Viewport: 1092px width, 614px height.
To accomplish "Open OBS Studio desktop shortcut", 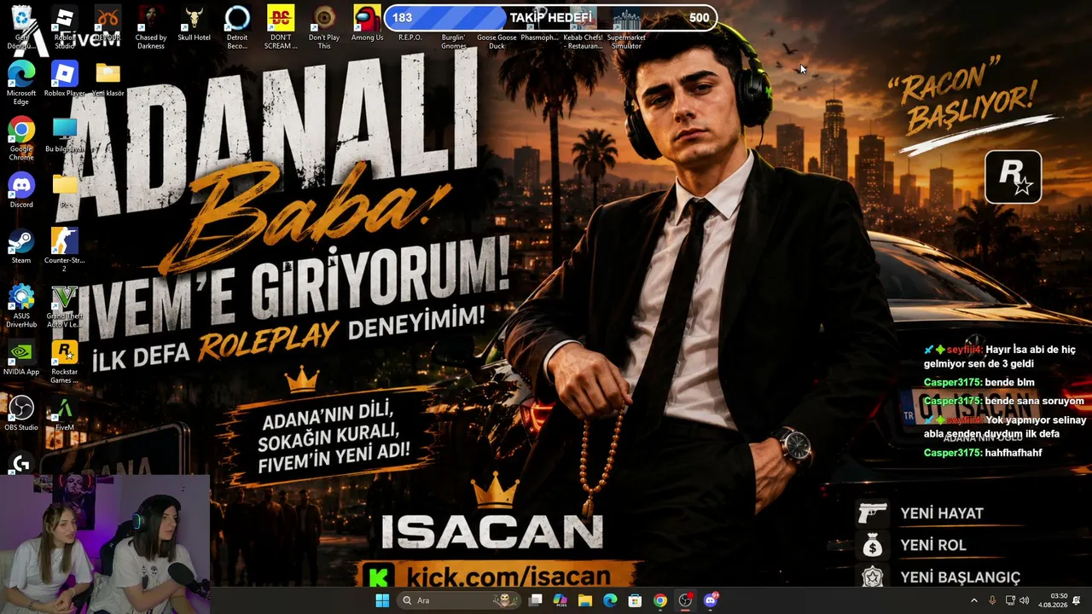I will [21, 414].
